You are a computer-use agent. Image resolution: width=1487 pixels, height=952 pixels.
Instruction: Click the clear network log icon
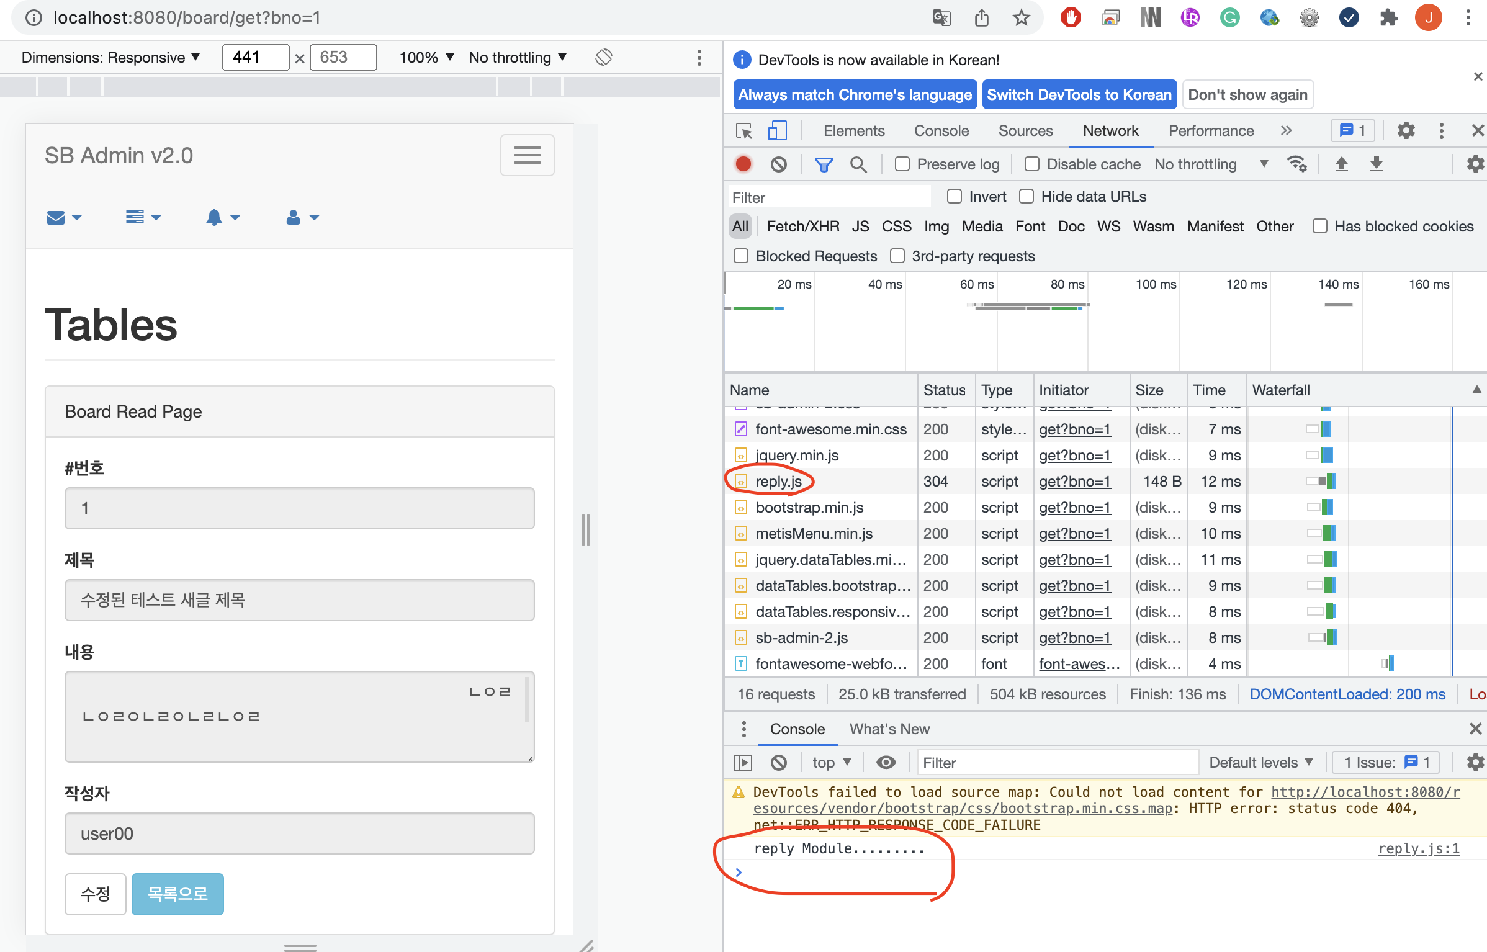tap(778, 164)
